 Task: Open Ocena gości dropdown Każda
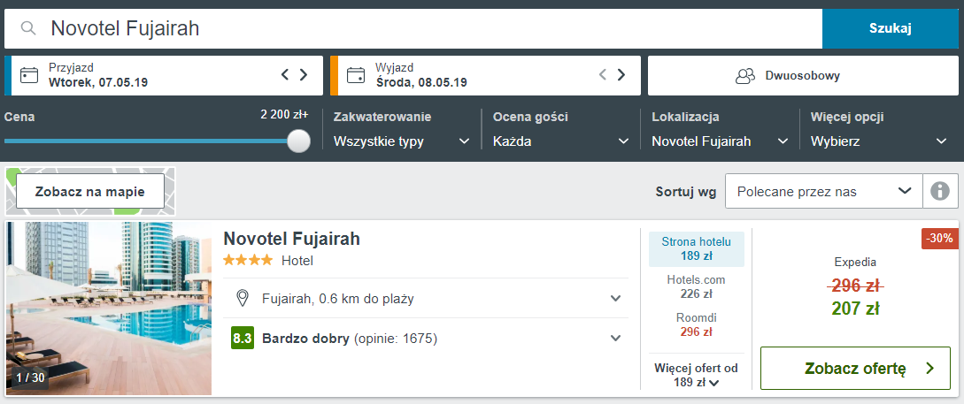coord(561,141)
